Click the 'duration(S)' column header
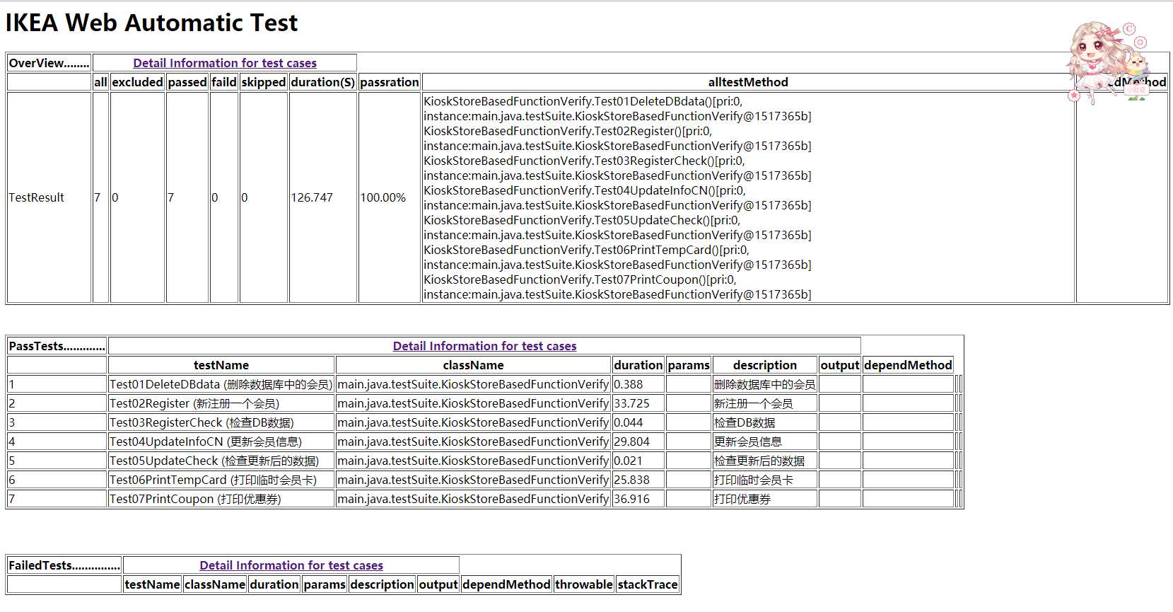This screenshot has width=1173, height=612. (x=322, y=82)
